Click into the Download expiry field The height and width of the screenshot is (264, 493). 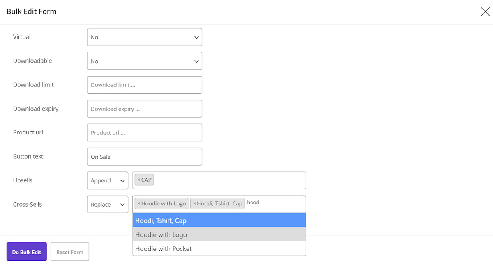tap(144, 109)
